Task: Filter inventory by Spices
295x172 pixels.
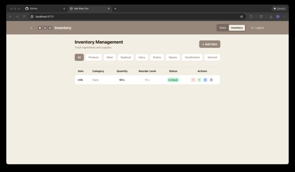Action: [x=173, y=57]
